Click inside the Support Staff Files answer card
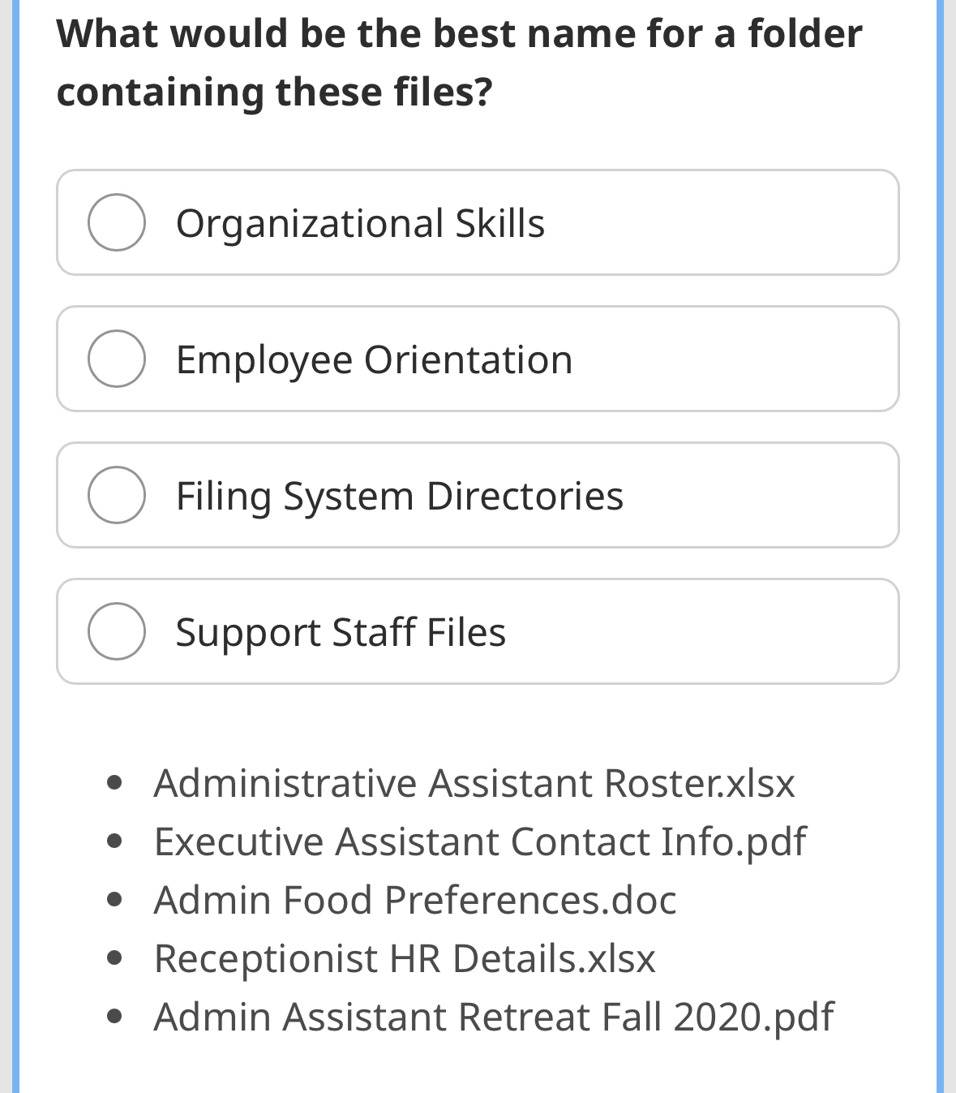Screen dimensions: 956x1093 click(689, 631)
